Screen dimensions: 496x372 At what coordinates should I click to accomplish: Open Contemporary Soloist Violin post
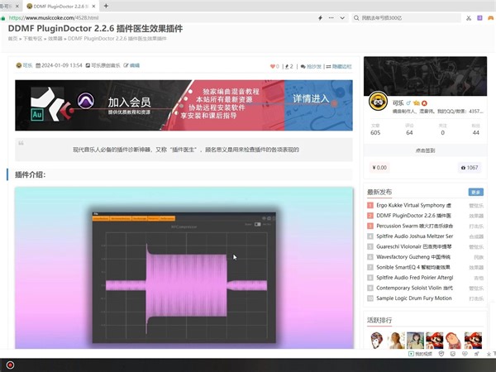point(414,288)
